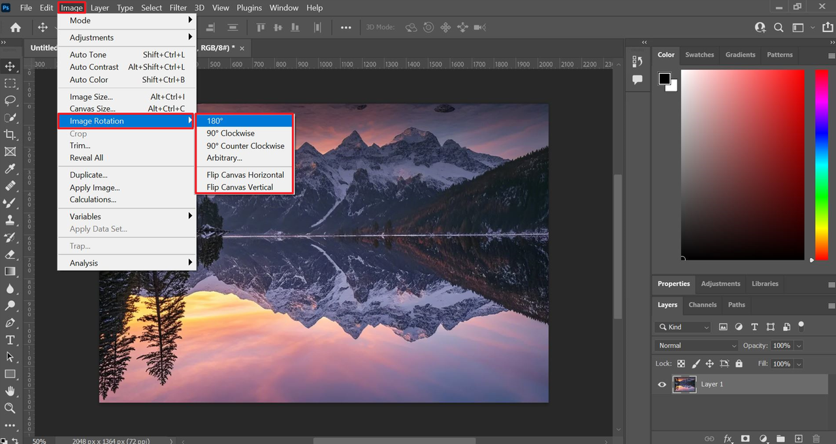Choose Flip Canvas Vertical
The image size is (836, 444).
click(x=244, y=187)
